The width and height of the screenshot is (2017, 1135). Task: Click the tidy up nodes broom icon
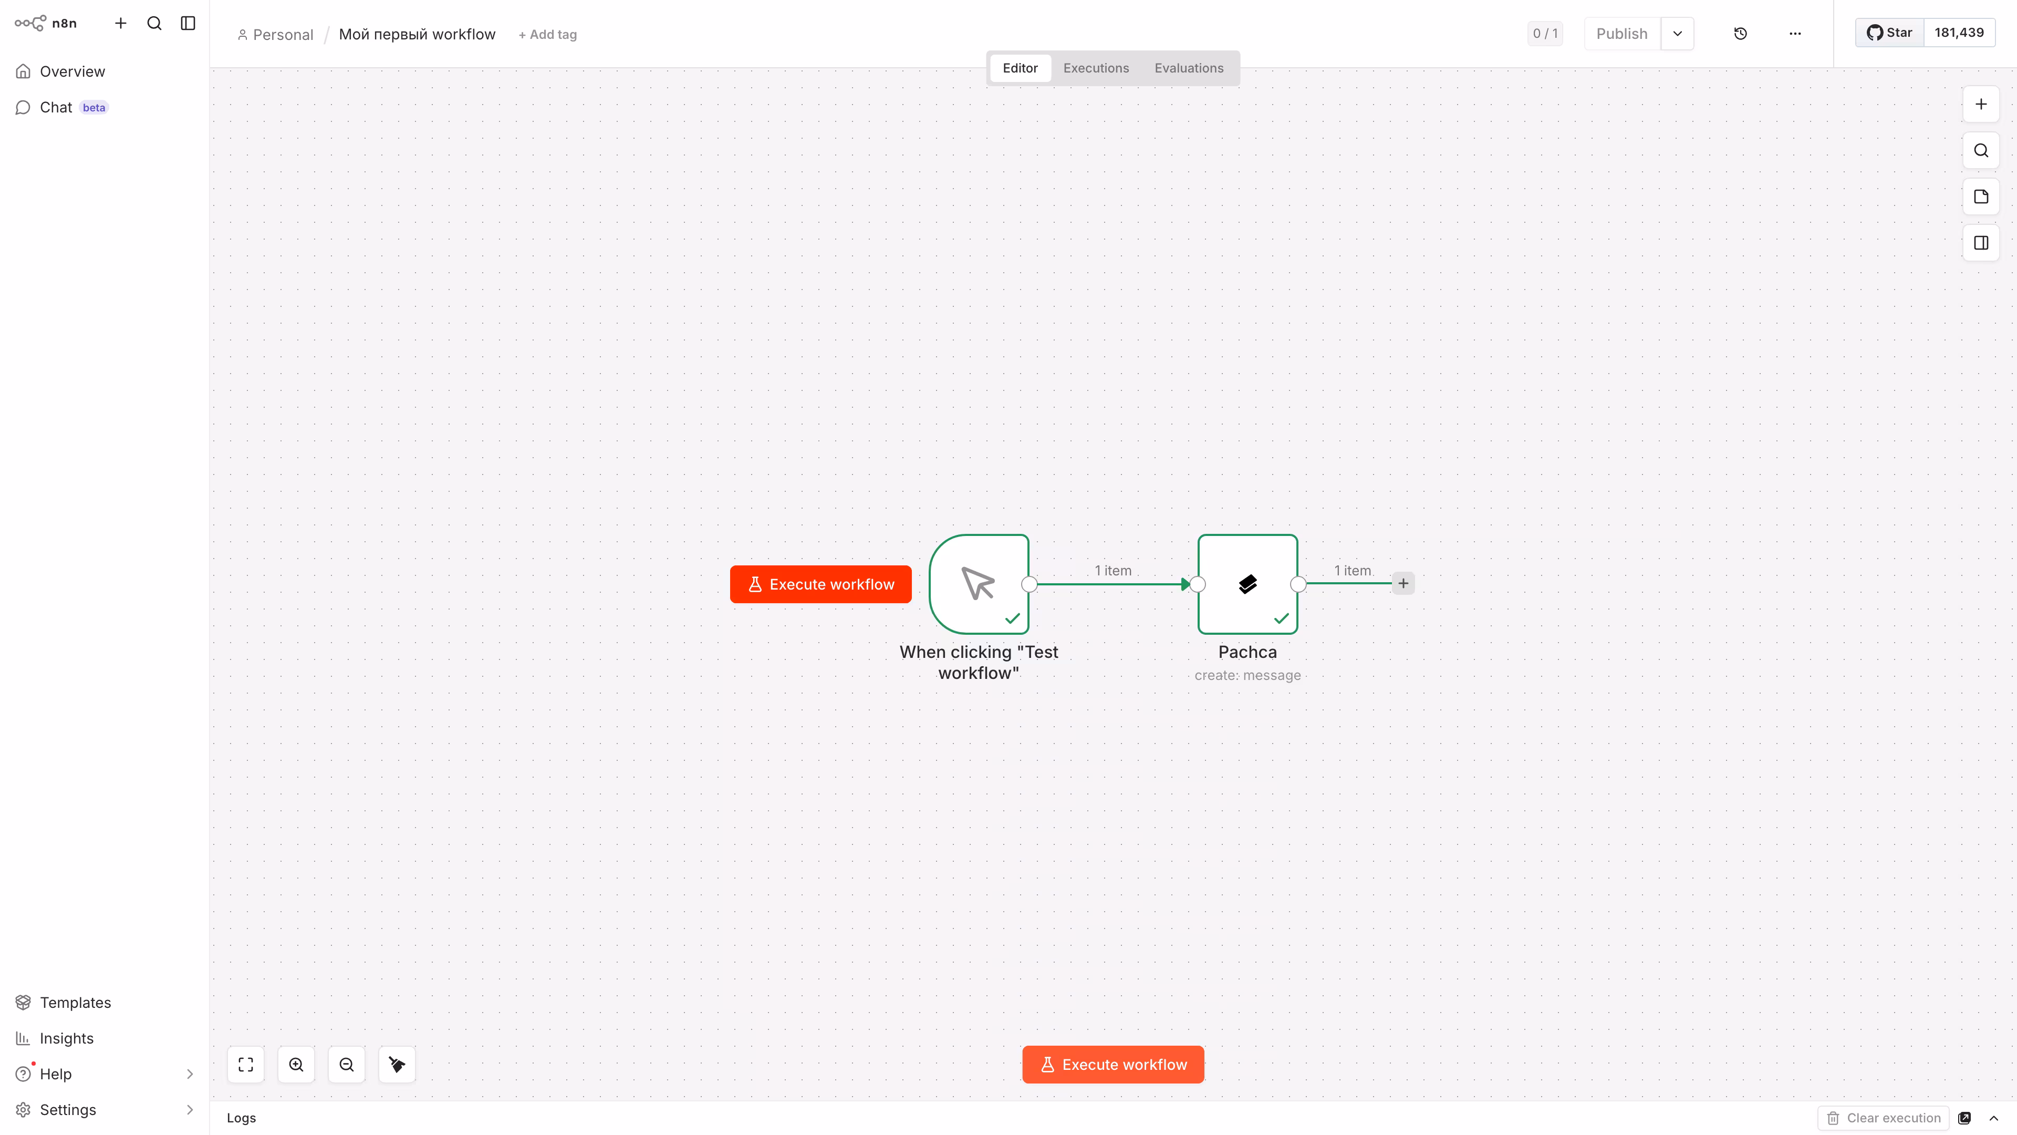(x=397, y=1065)
